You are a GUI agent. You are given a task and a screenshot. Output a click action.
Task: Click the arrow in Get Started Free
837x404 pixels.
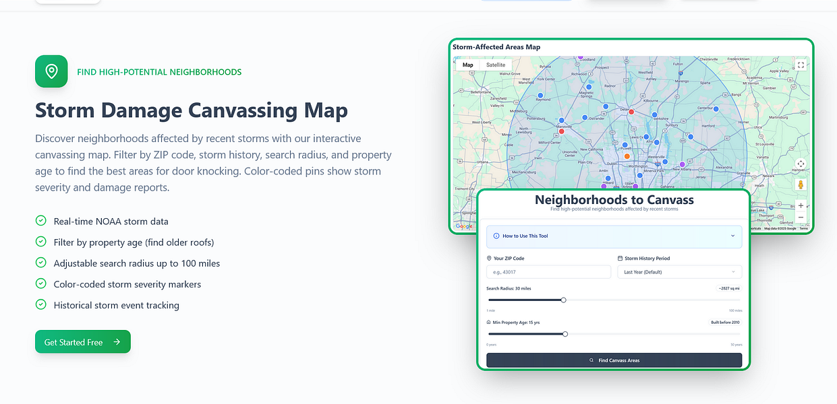[x=117, y=342]
